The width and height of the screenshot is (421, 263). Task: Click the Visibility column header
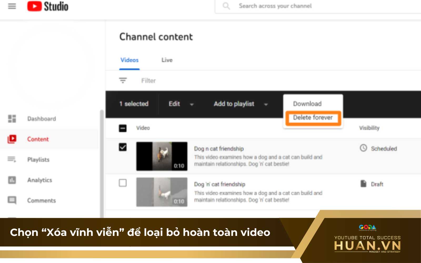[x=369, y=128]
